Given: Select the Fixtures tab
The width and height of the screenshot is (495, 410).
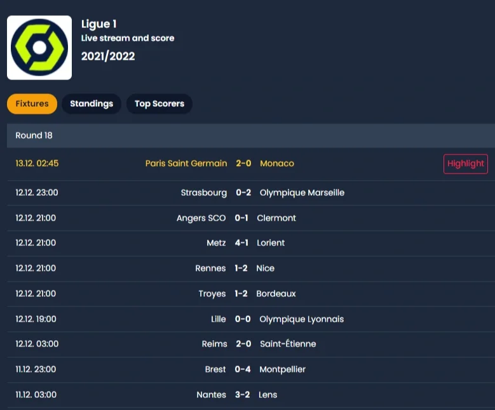Looking at the screenshot, I should pos(32,104).
